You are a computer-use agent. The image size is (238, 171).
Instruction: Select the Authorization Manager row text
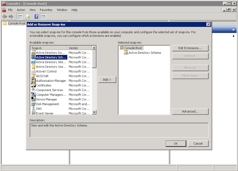tap(51, 81)
